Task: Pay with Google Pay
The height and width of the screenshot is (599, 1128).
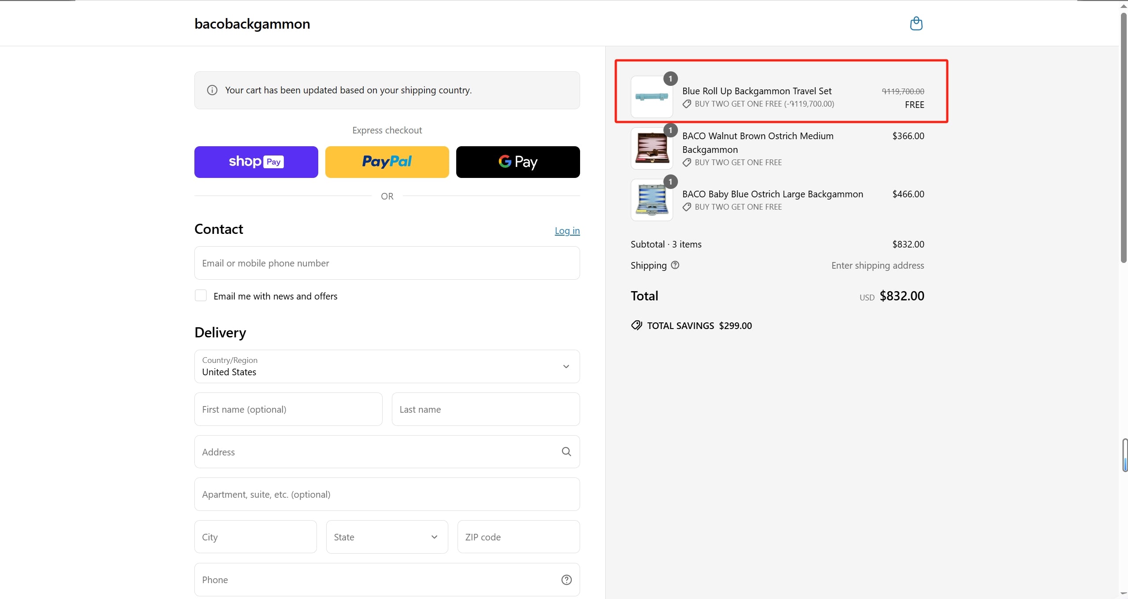Action: click(x=518, y=162)
